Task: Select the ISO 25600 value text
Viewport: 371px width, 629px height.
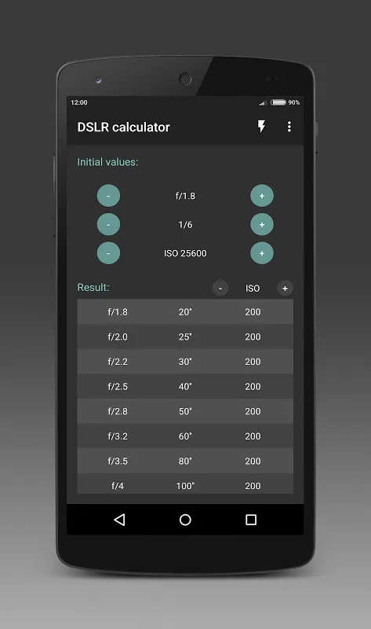Action: (185, 253)
